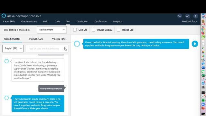The image size is (206, 116).
Task: Click the microphone icon in the utterance box
Action: point(65,49)
